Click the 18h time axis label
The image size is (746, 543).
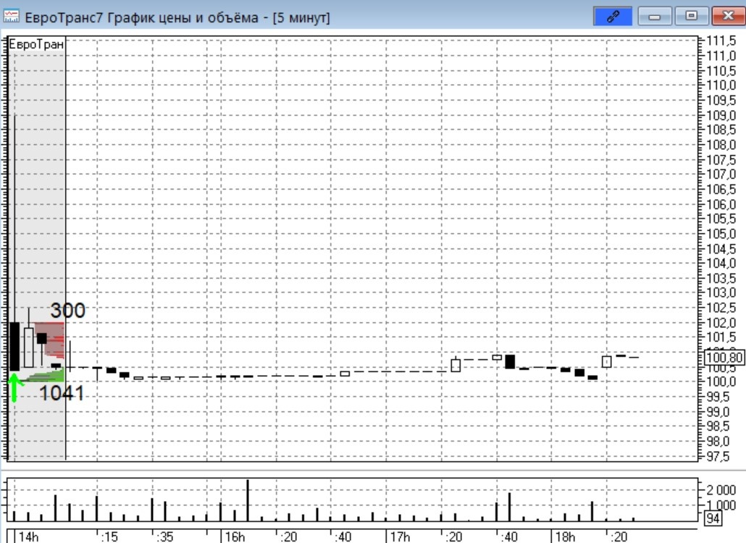pos(565,536)
